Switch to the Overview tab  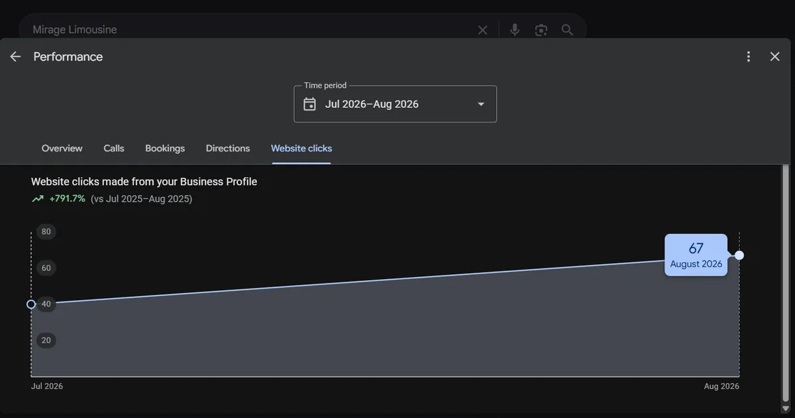point(62,148)
